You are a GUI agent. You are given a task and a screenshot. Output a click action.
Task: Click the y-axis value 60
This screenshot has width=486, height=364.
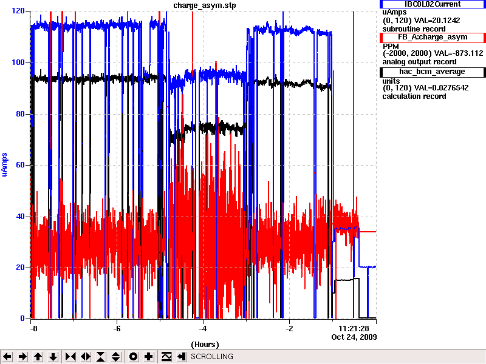pos(20,165)
